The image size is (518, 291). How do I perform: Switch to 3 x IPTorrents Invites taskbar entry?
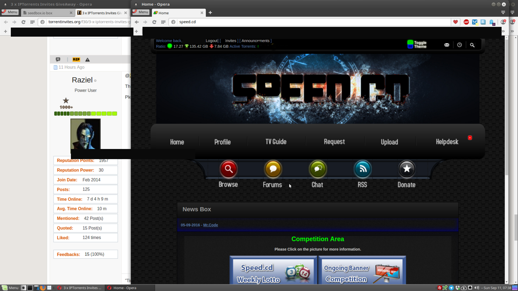pos(79,288)
